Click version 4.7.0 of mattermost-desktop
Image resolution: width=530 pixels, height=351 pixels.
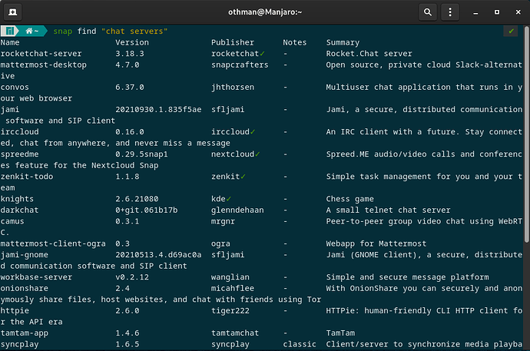click(x=127, y=65)
